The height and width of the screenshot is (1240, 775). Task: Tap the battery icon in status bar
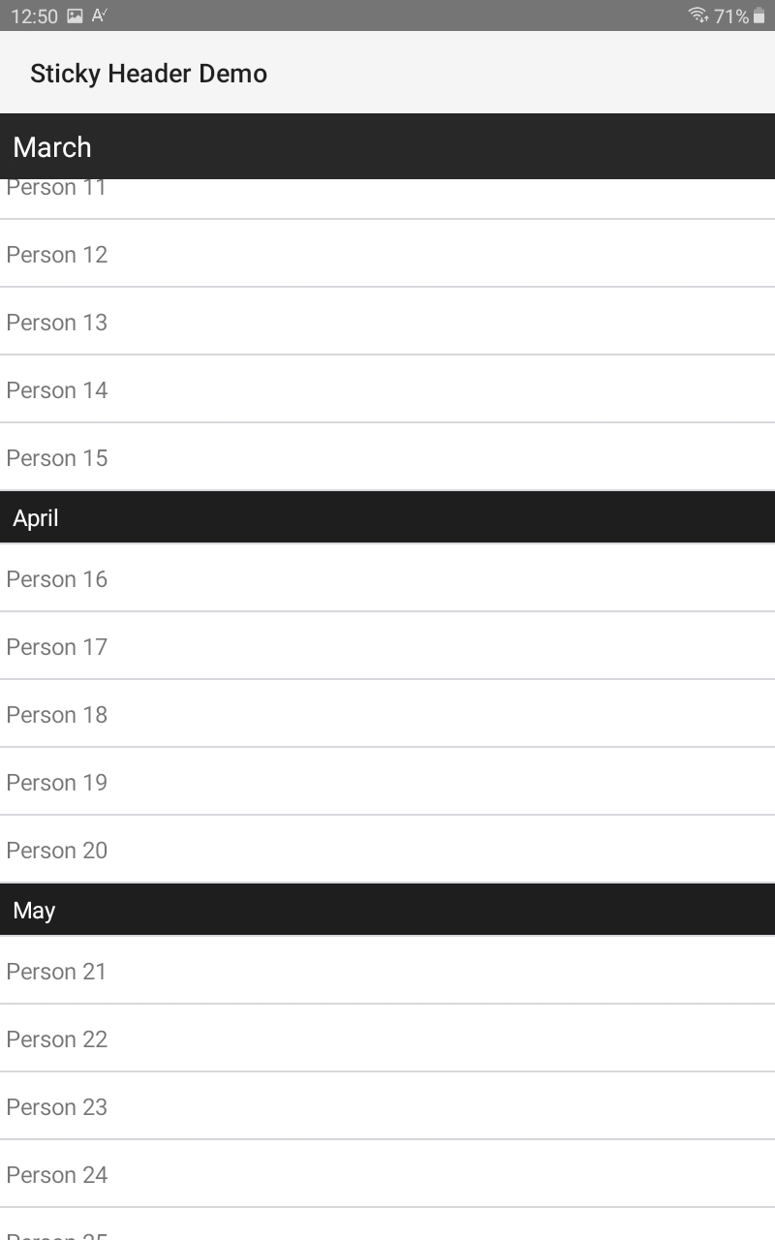coord(759,15)
